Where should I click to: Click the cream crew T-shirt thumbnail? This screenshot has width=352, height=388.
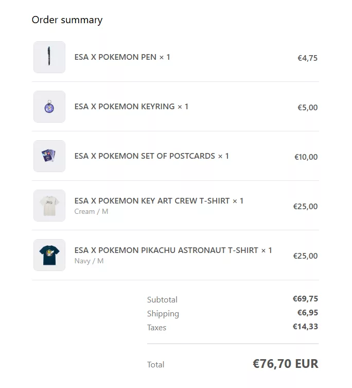click(49, 206)
